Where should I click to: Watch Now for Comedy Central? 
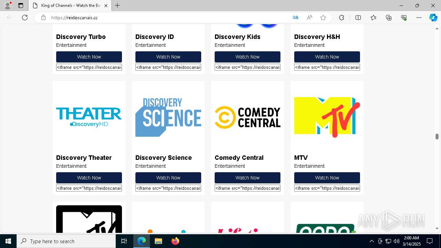click(x=247, y=178)
